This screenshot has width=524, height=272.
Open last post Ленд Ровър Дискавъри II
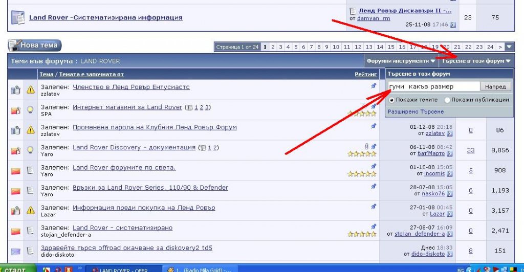click(405, 11)
